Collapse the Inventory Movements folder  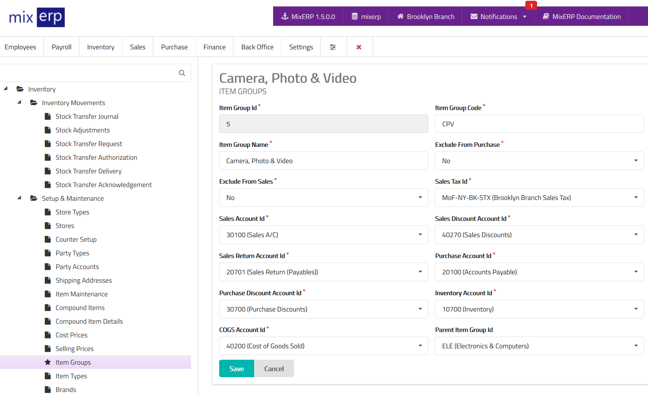point(19,102)
